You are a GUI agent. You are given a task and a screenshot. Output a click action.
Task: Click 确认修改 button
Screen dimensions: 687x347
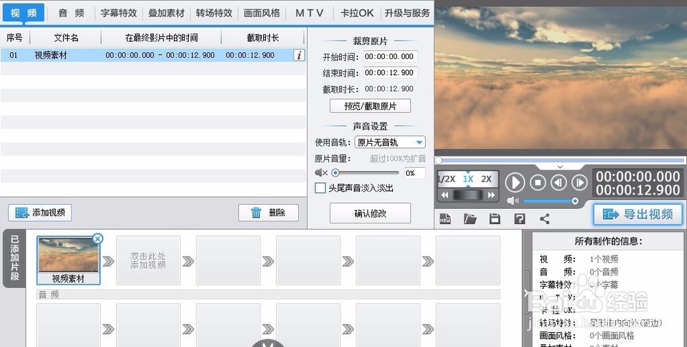tap(370, 214)
